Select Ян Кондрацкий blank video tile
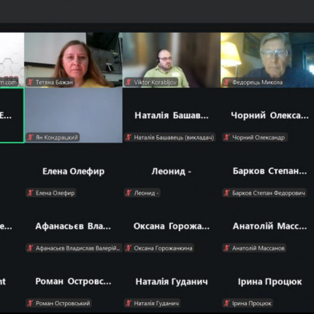 (73, 116)
